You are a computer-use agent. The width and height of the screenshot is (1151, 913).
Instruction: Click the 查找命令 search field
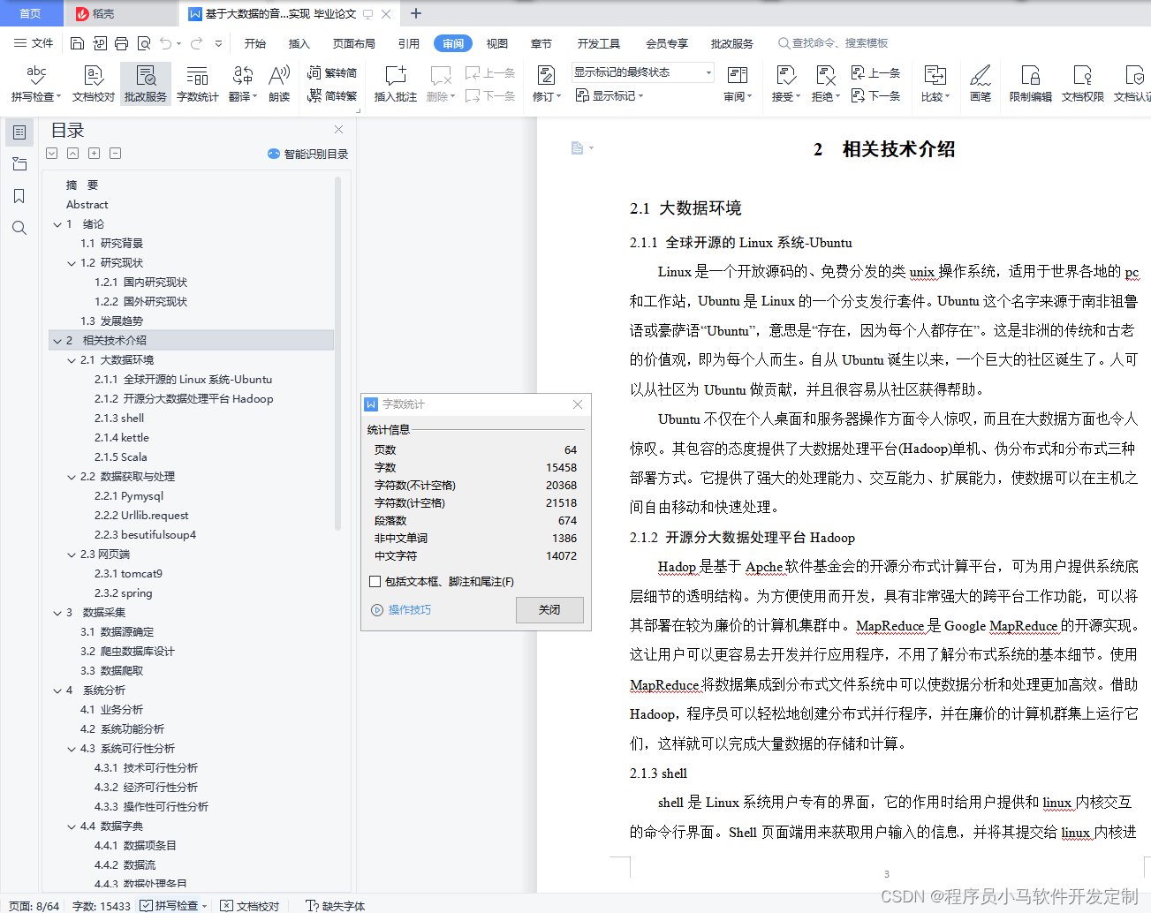[x=833, y=43]
